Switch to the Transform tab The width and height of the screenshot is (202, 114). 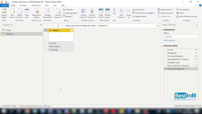click(x=23, y=5)
